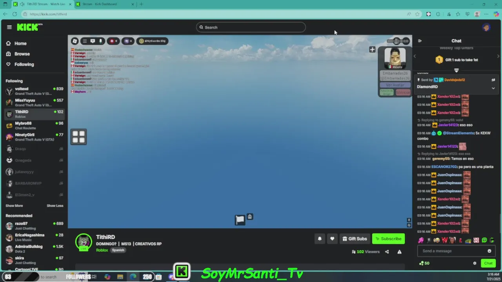
Task: Expand list with Show More
Action: (x=14, y=206)
